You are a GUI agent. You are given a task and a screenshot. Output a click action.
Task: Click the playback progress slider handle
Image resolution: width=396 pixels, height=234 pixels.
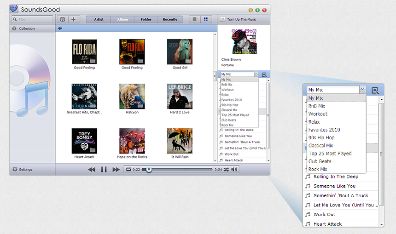pyautogui.click(x=149, y=170)
